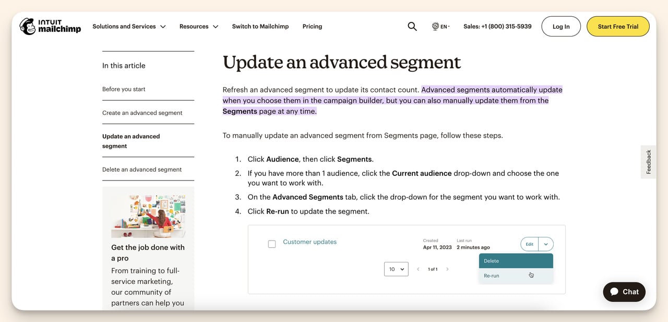Viewport: 668px width, 322px height.
Task: Click Edit button for Customer updates
Action: click(x=529, y=244)
